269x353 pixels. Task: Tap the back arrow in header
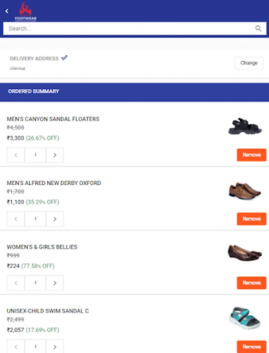[7, 11]
